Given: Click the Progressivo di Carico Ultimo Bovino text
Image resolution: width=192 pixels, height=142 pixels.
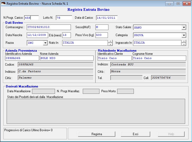Looking at the screenshot, I should 28,130.
